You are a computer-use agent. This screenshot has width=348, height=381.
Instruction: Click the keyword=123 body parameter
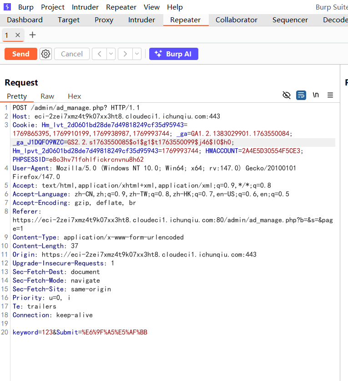(33, 332)
